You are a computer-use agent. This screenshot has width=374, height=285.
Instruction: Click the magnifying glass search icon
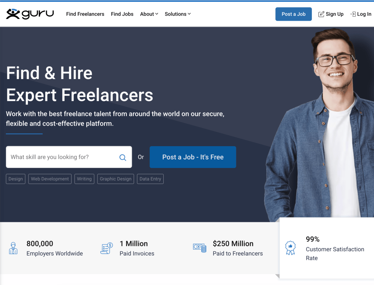click(123, 157)
